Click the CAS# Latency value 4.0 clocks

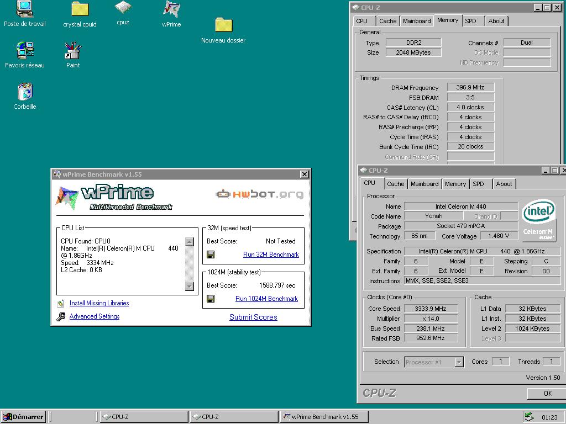pyautogui.click(x=470, y=107)
